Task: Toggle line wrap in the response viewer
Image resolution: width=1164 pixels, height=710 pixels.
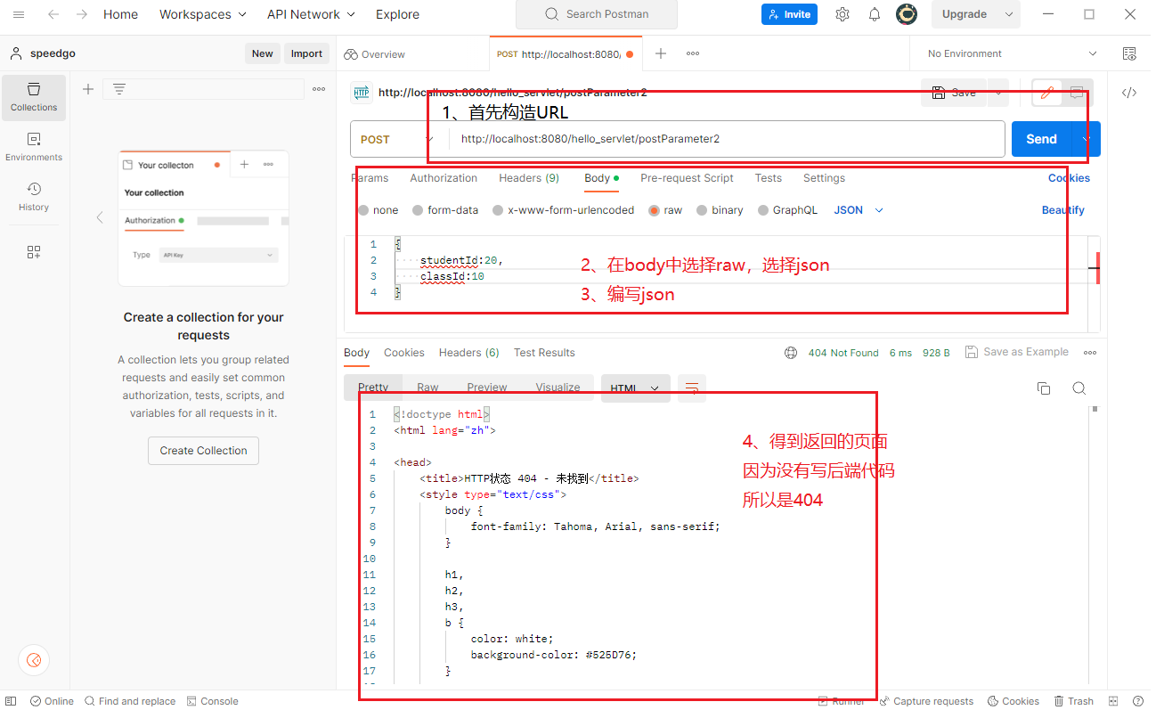Action: pyautogui.click(x=692, y=388)
